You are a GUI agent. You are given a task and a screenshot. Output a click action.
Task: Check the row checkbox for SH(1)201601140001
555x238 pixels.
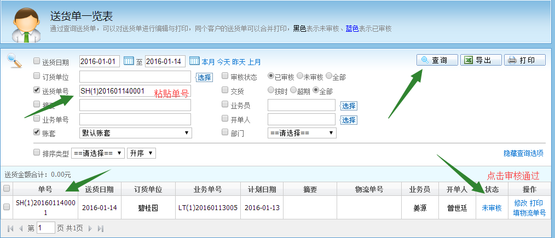(7, 207)
